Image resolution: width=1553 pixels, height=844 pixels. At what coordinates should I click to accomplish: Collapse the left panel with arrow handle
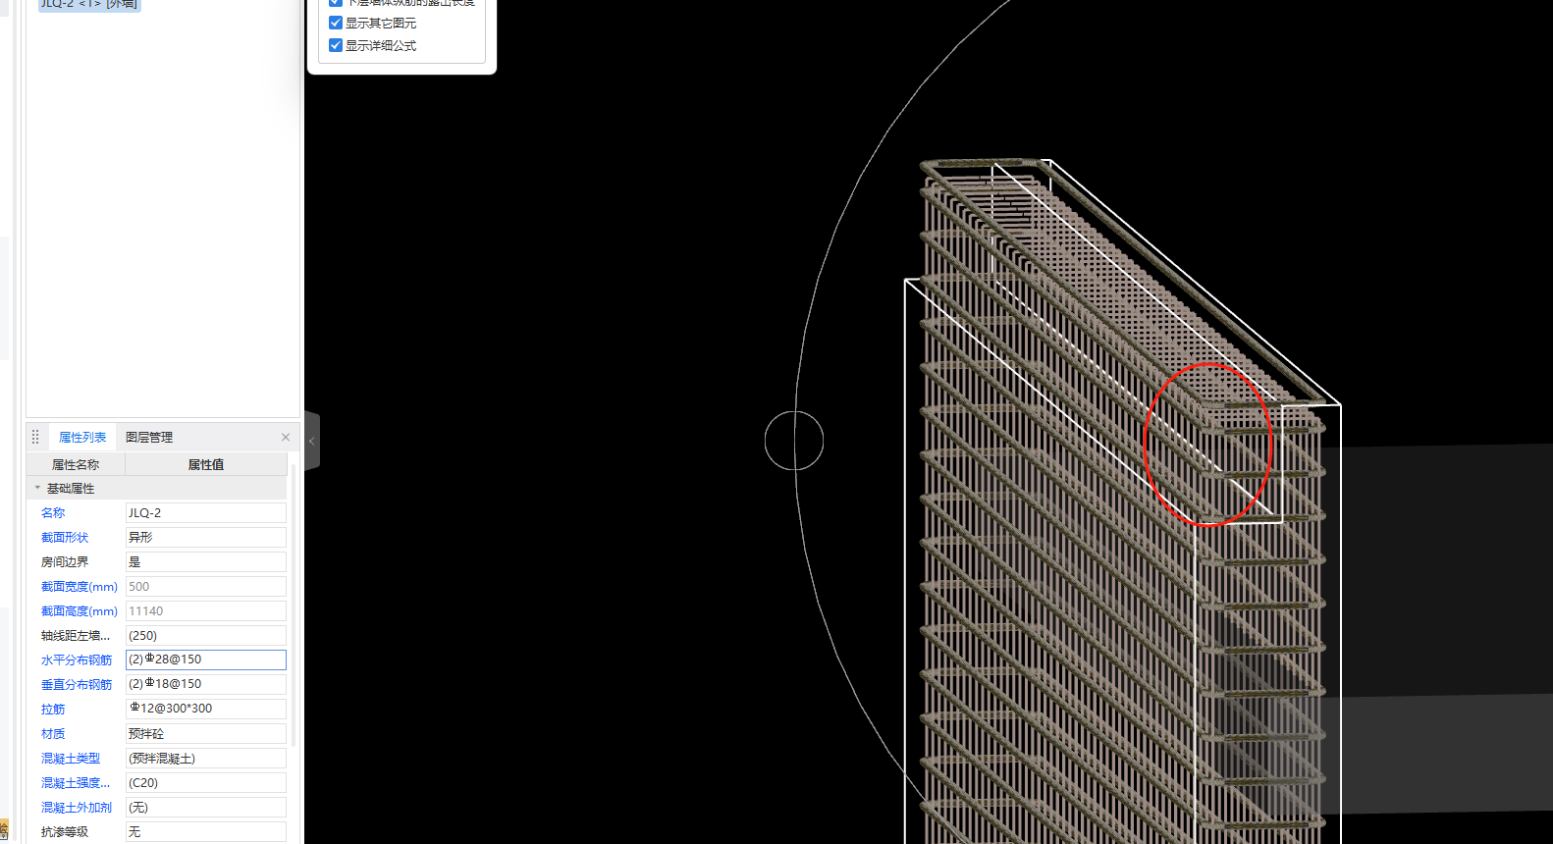click(312, 441)
